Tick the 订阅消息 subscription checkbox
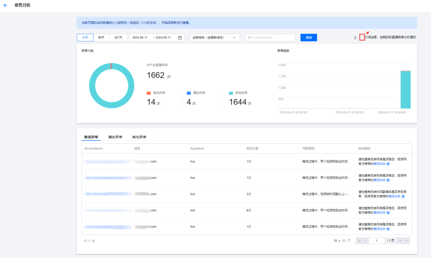Screen dimensions: 431x258 tap(362, 37)
